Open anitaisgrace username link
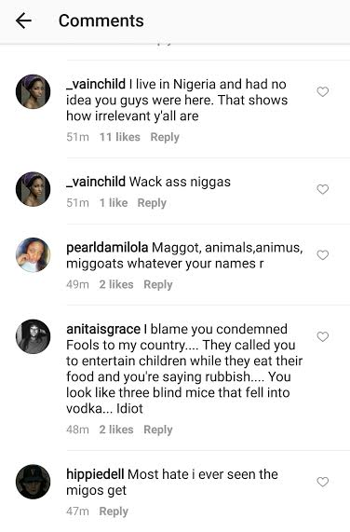Viewport: 350px width, 532px height. 103,329
